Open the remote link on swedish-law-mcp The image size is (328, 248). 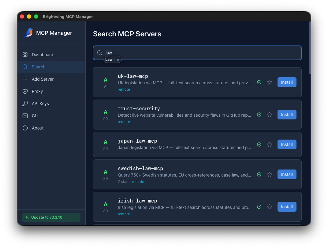tap(138, 181)
